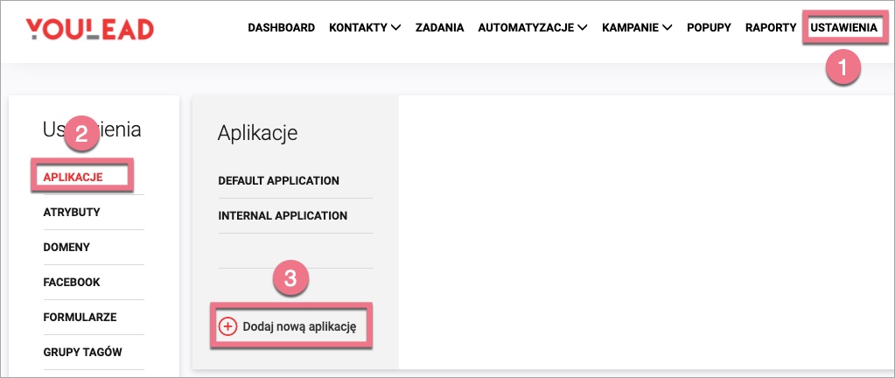This screenshot has height=378, width=895.
Task: Click the plus icon for adding application
Action: (x=227, y=326)
